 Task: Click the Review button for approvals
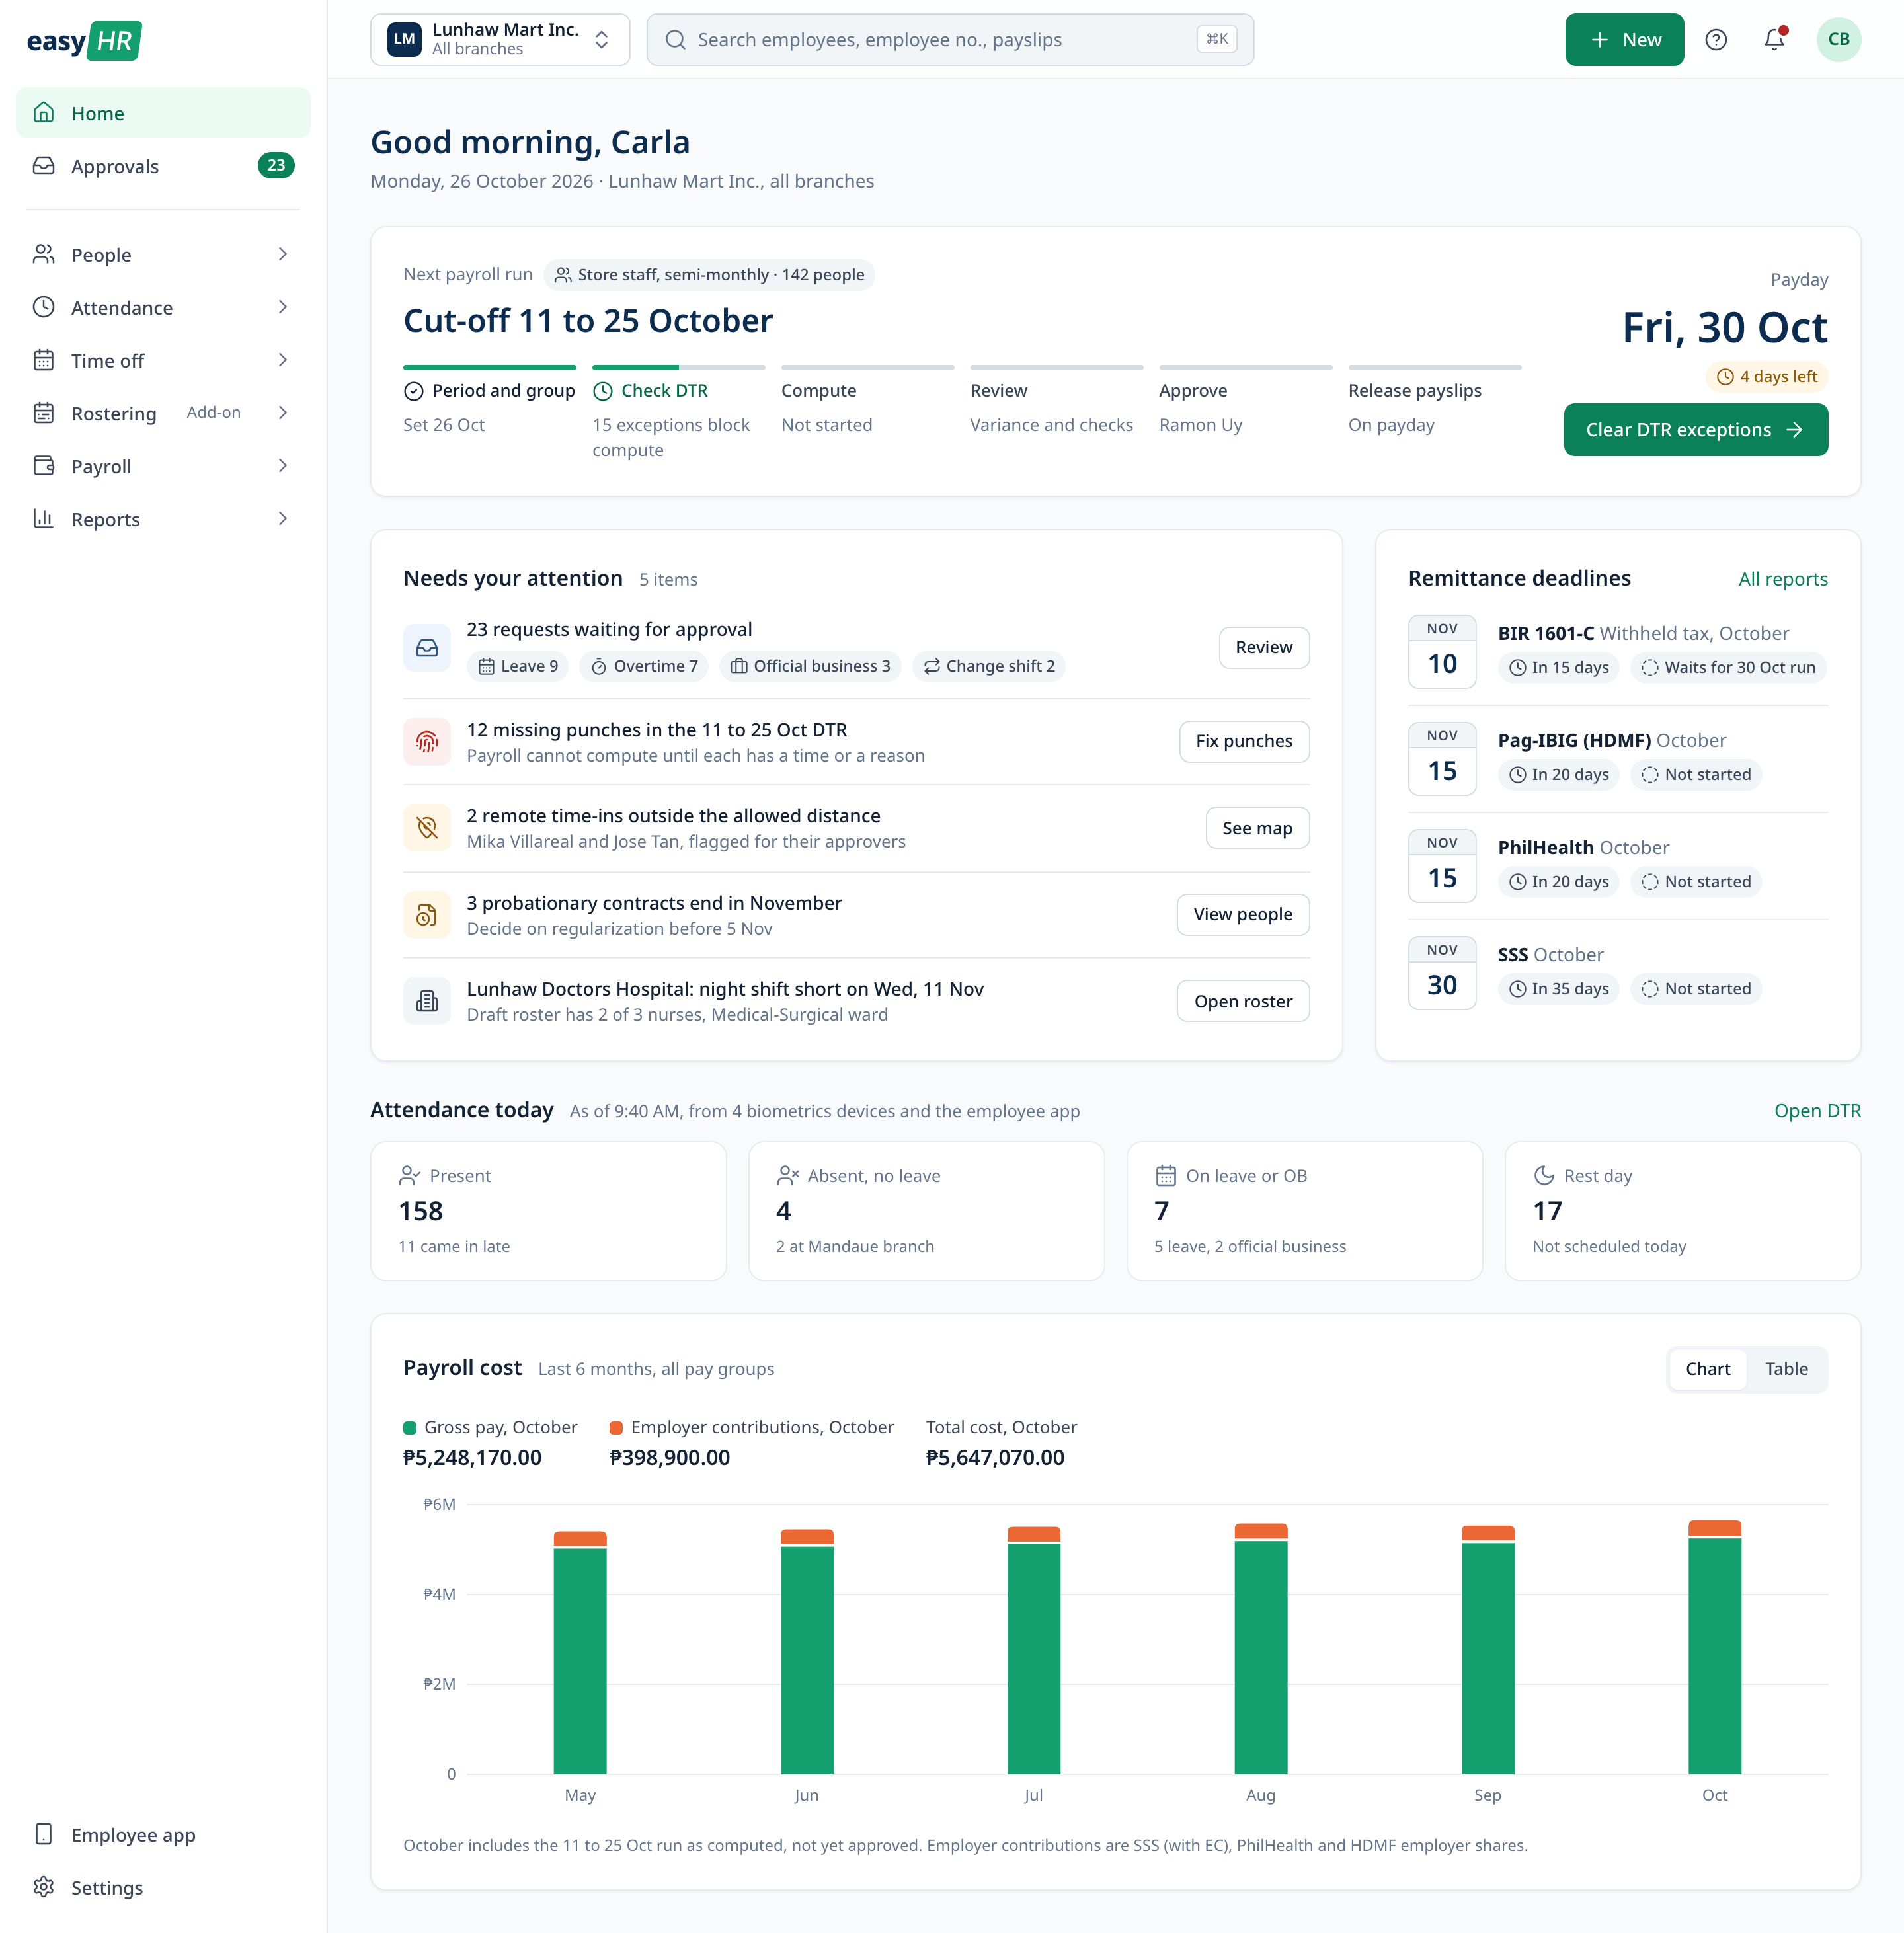coord(1264,648)
